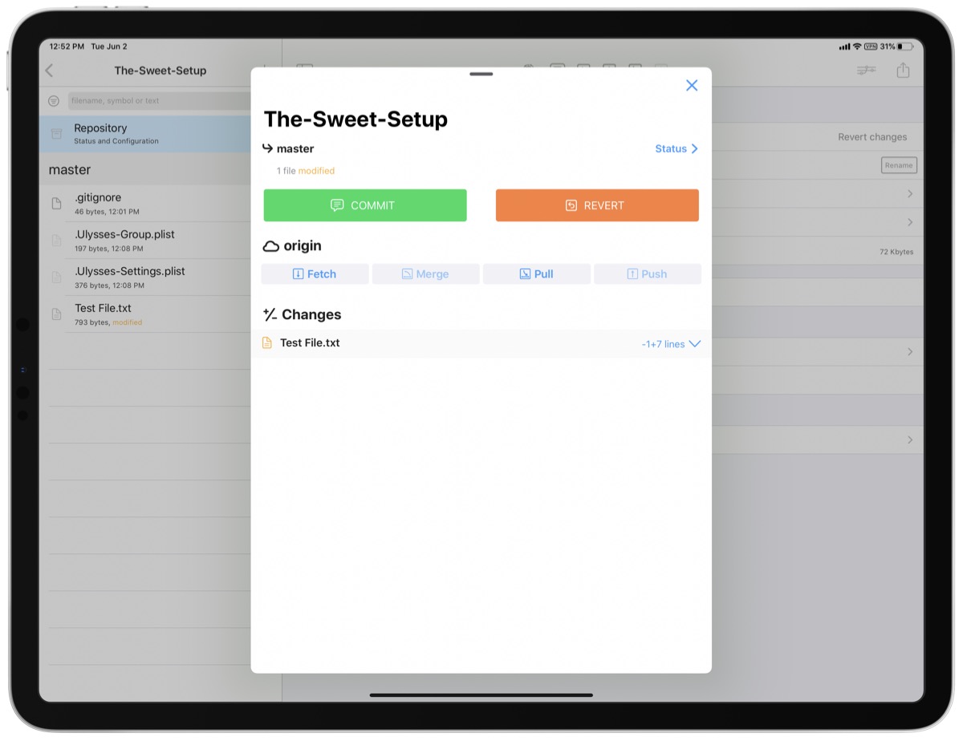This screenshot has height=741, width=963.
Task: Open the .Ulysses-Settings.plist file
Action: (x=145, y=277)
